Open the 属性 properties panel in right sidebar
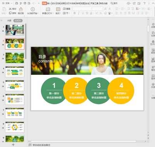Viewport: 155px width, 147px height. pos(153,68)
